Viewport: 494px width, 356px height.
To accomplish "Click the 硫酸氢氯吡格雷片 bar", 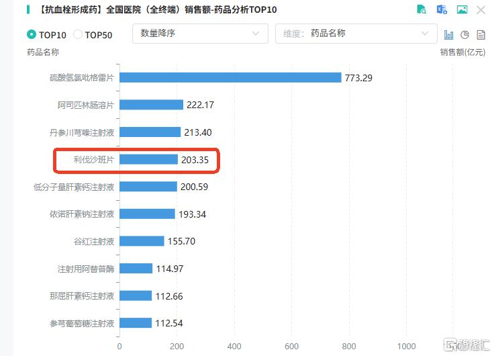I will 230,77.
